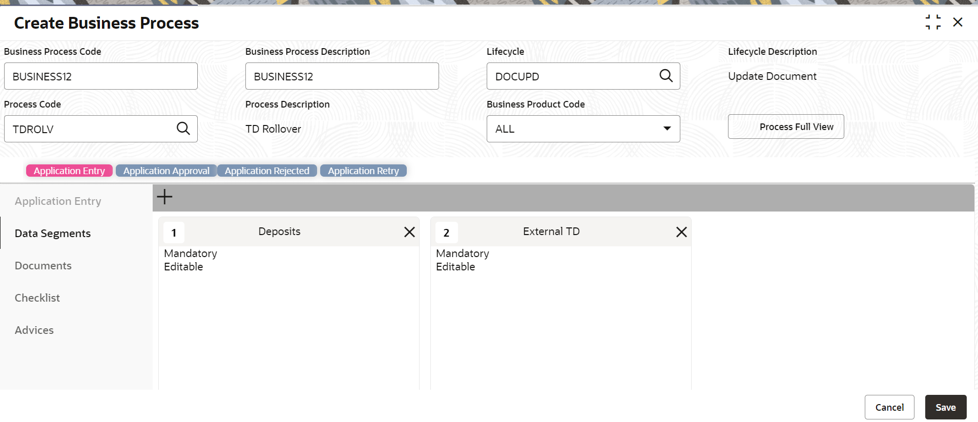978x422 pixels.
Task: Collapse the dialog using the minimize-screen icon
Action: tap(933, 22)
